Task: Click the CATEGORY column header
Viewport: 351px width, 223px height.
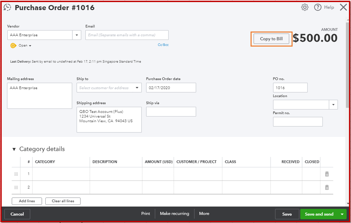Action: (45, 162)
